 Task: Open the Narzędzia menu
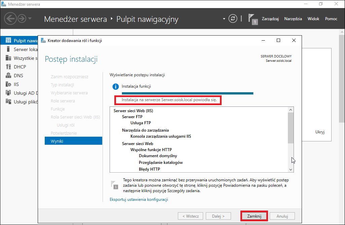pos(293,19)
